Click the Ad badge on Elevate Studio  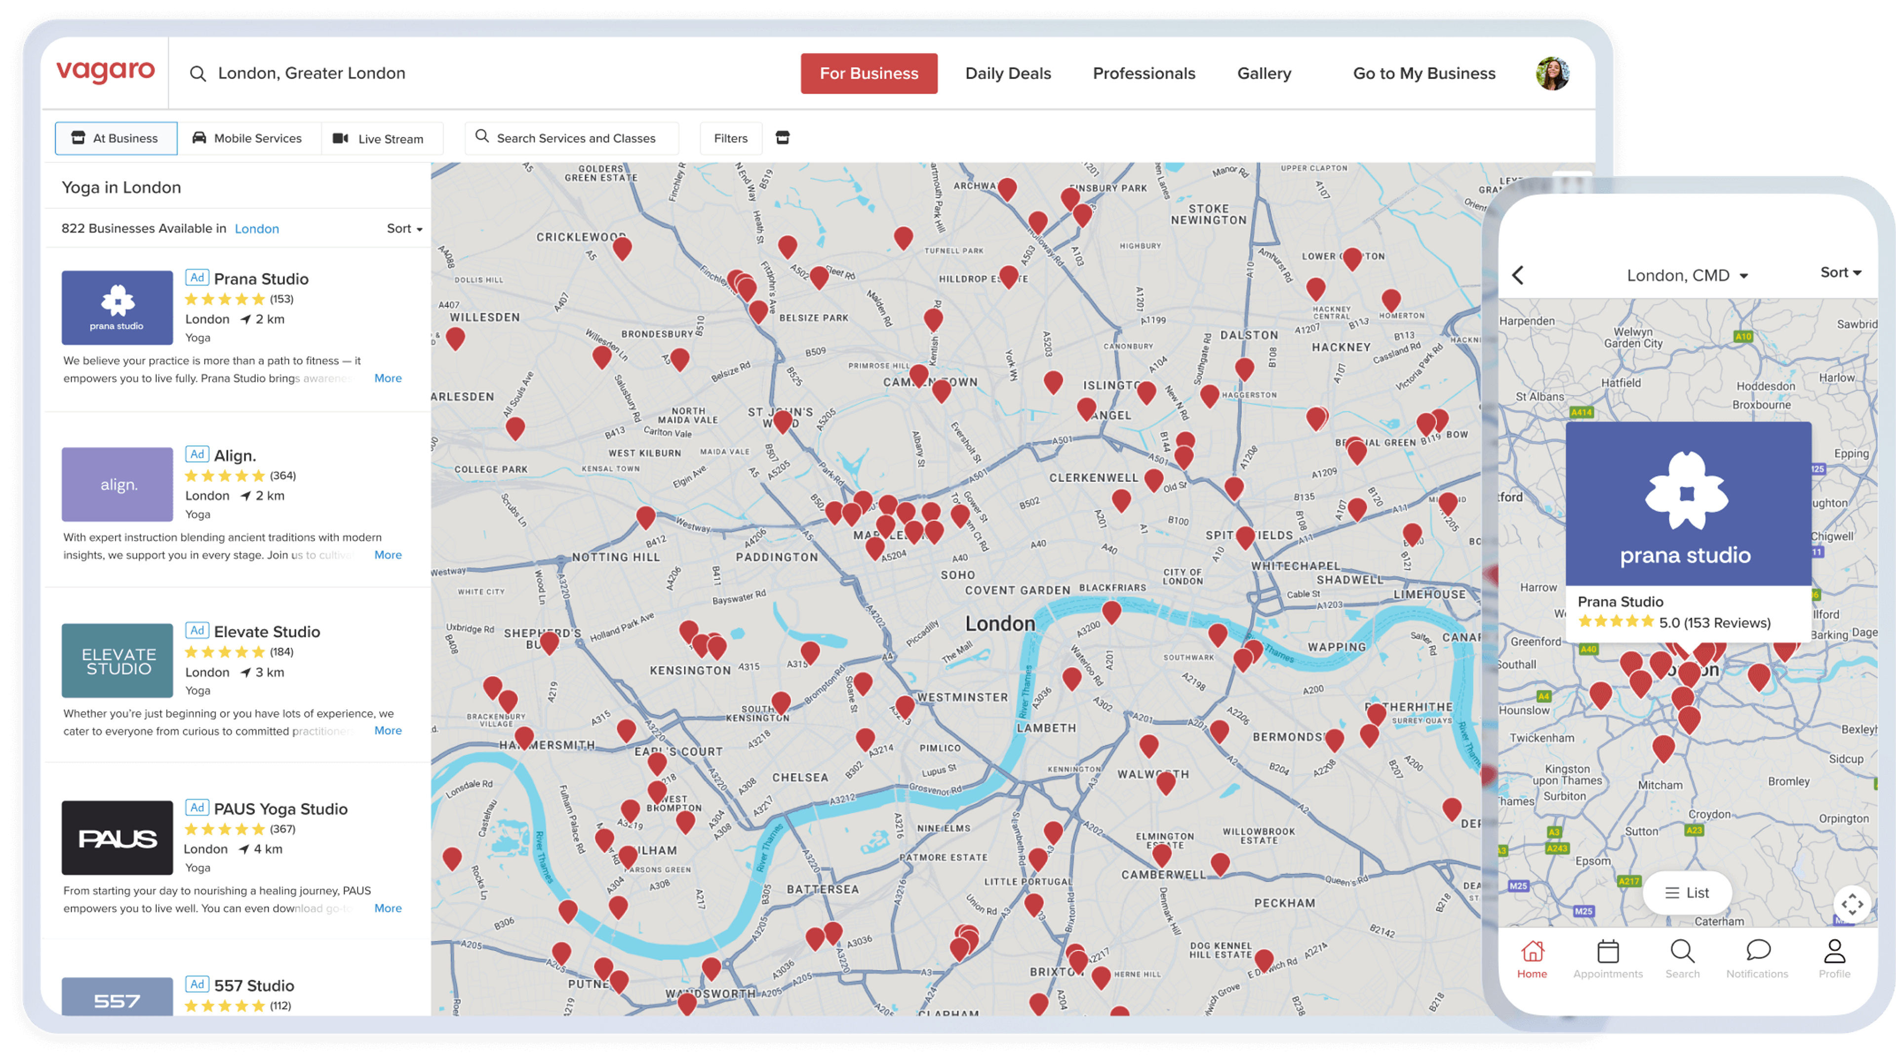pyautogui.click(x=197, y=630)
